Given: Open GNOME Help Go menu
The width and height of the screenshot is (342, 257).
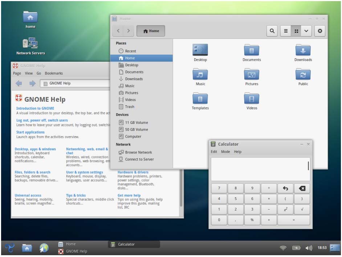Looking at the screenshot, I should click(x=39, y=73).
